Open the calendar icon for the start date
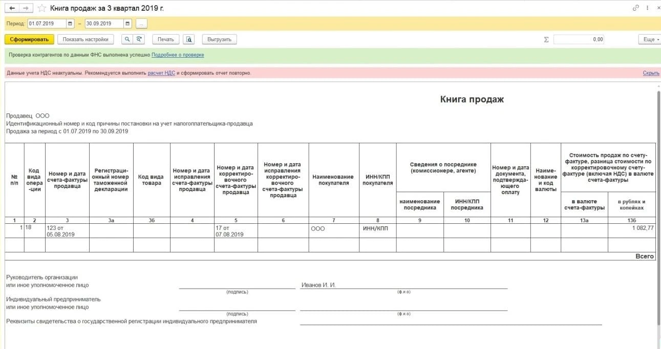 point(70,23)
